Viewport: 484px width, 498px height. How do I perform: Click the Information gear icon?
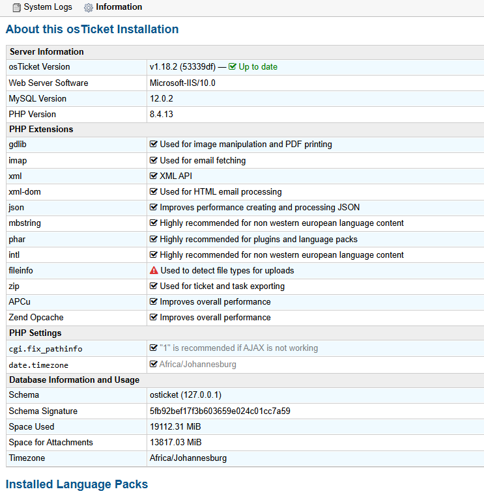click(89, 8)
